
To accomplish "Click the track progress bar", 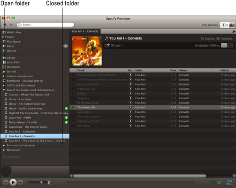I will coord(130,182).
